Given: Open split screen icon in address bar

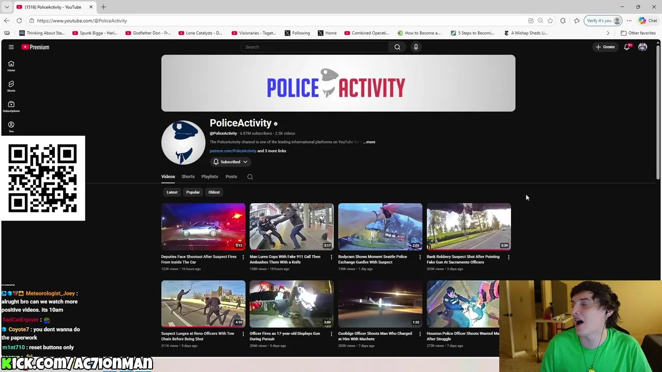Looking at the screenshot, I should (531, 21).
